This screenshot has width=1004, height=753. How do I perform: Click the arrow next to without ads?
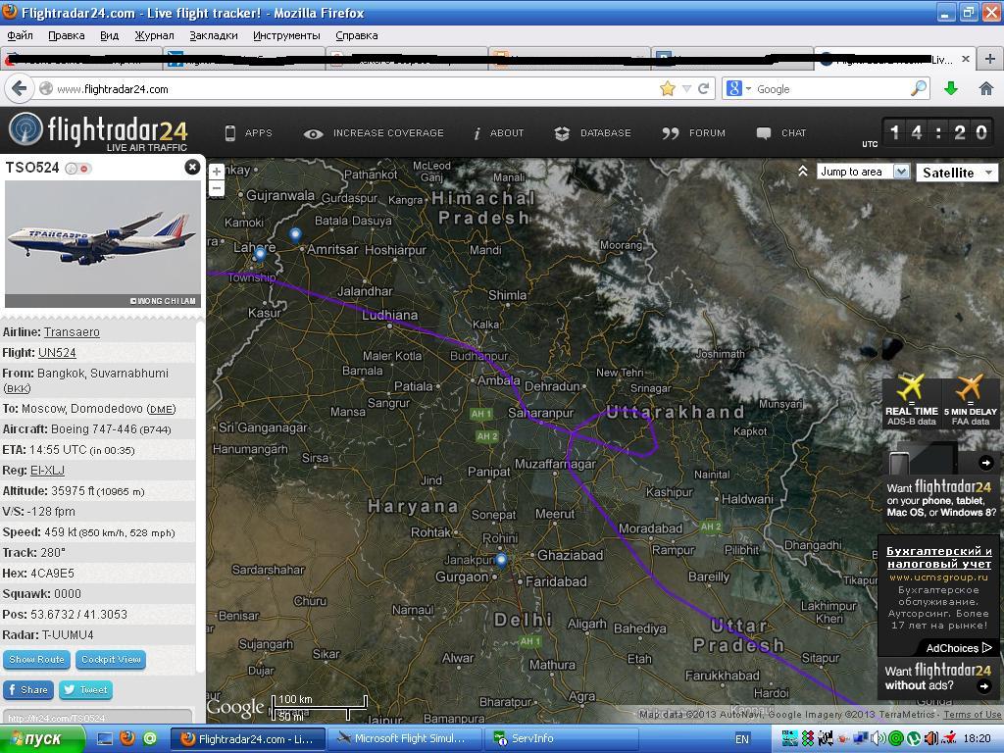coord(984,685)
